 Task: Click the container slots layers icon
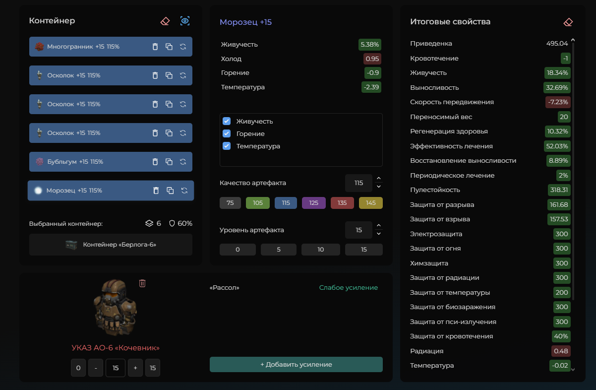[149, 224]
